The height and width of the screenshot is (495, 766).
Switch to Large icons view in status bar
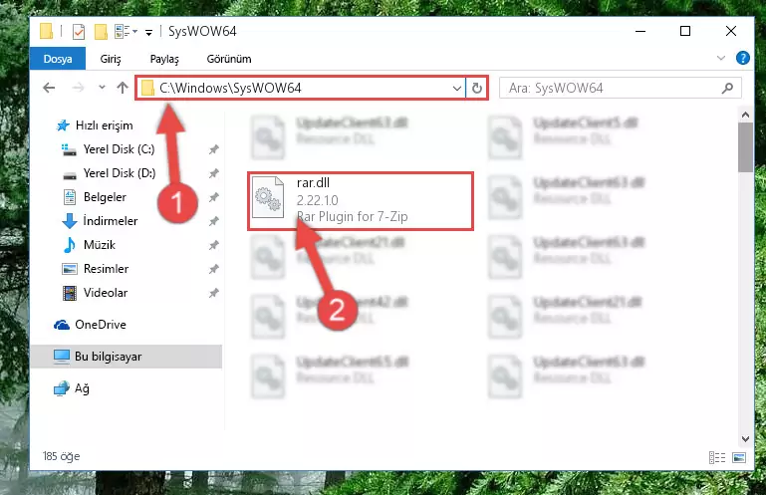pyautogui.click(x=739, y=458)
